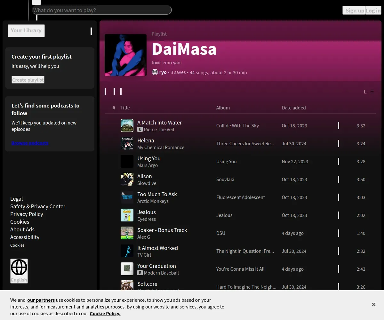Click the white bar button in Your Graduation row
The image size is (384, 320).
339,269
